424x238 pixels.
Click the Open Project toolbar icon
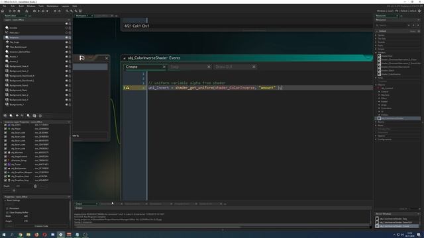[x=15, y=11]
